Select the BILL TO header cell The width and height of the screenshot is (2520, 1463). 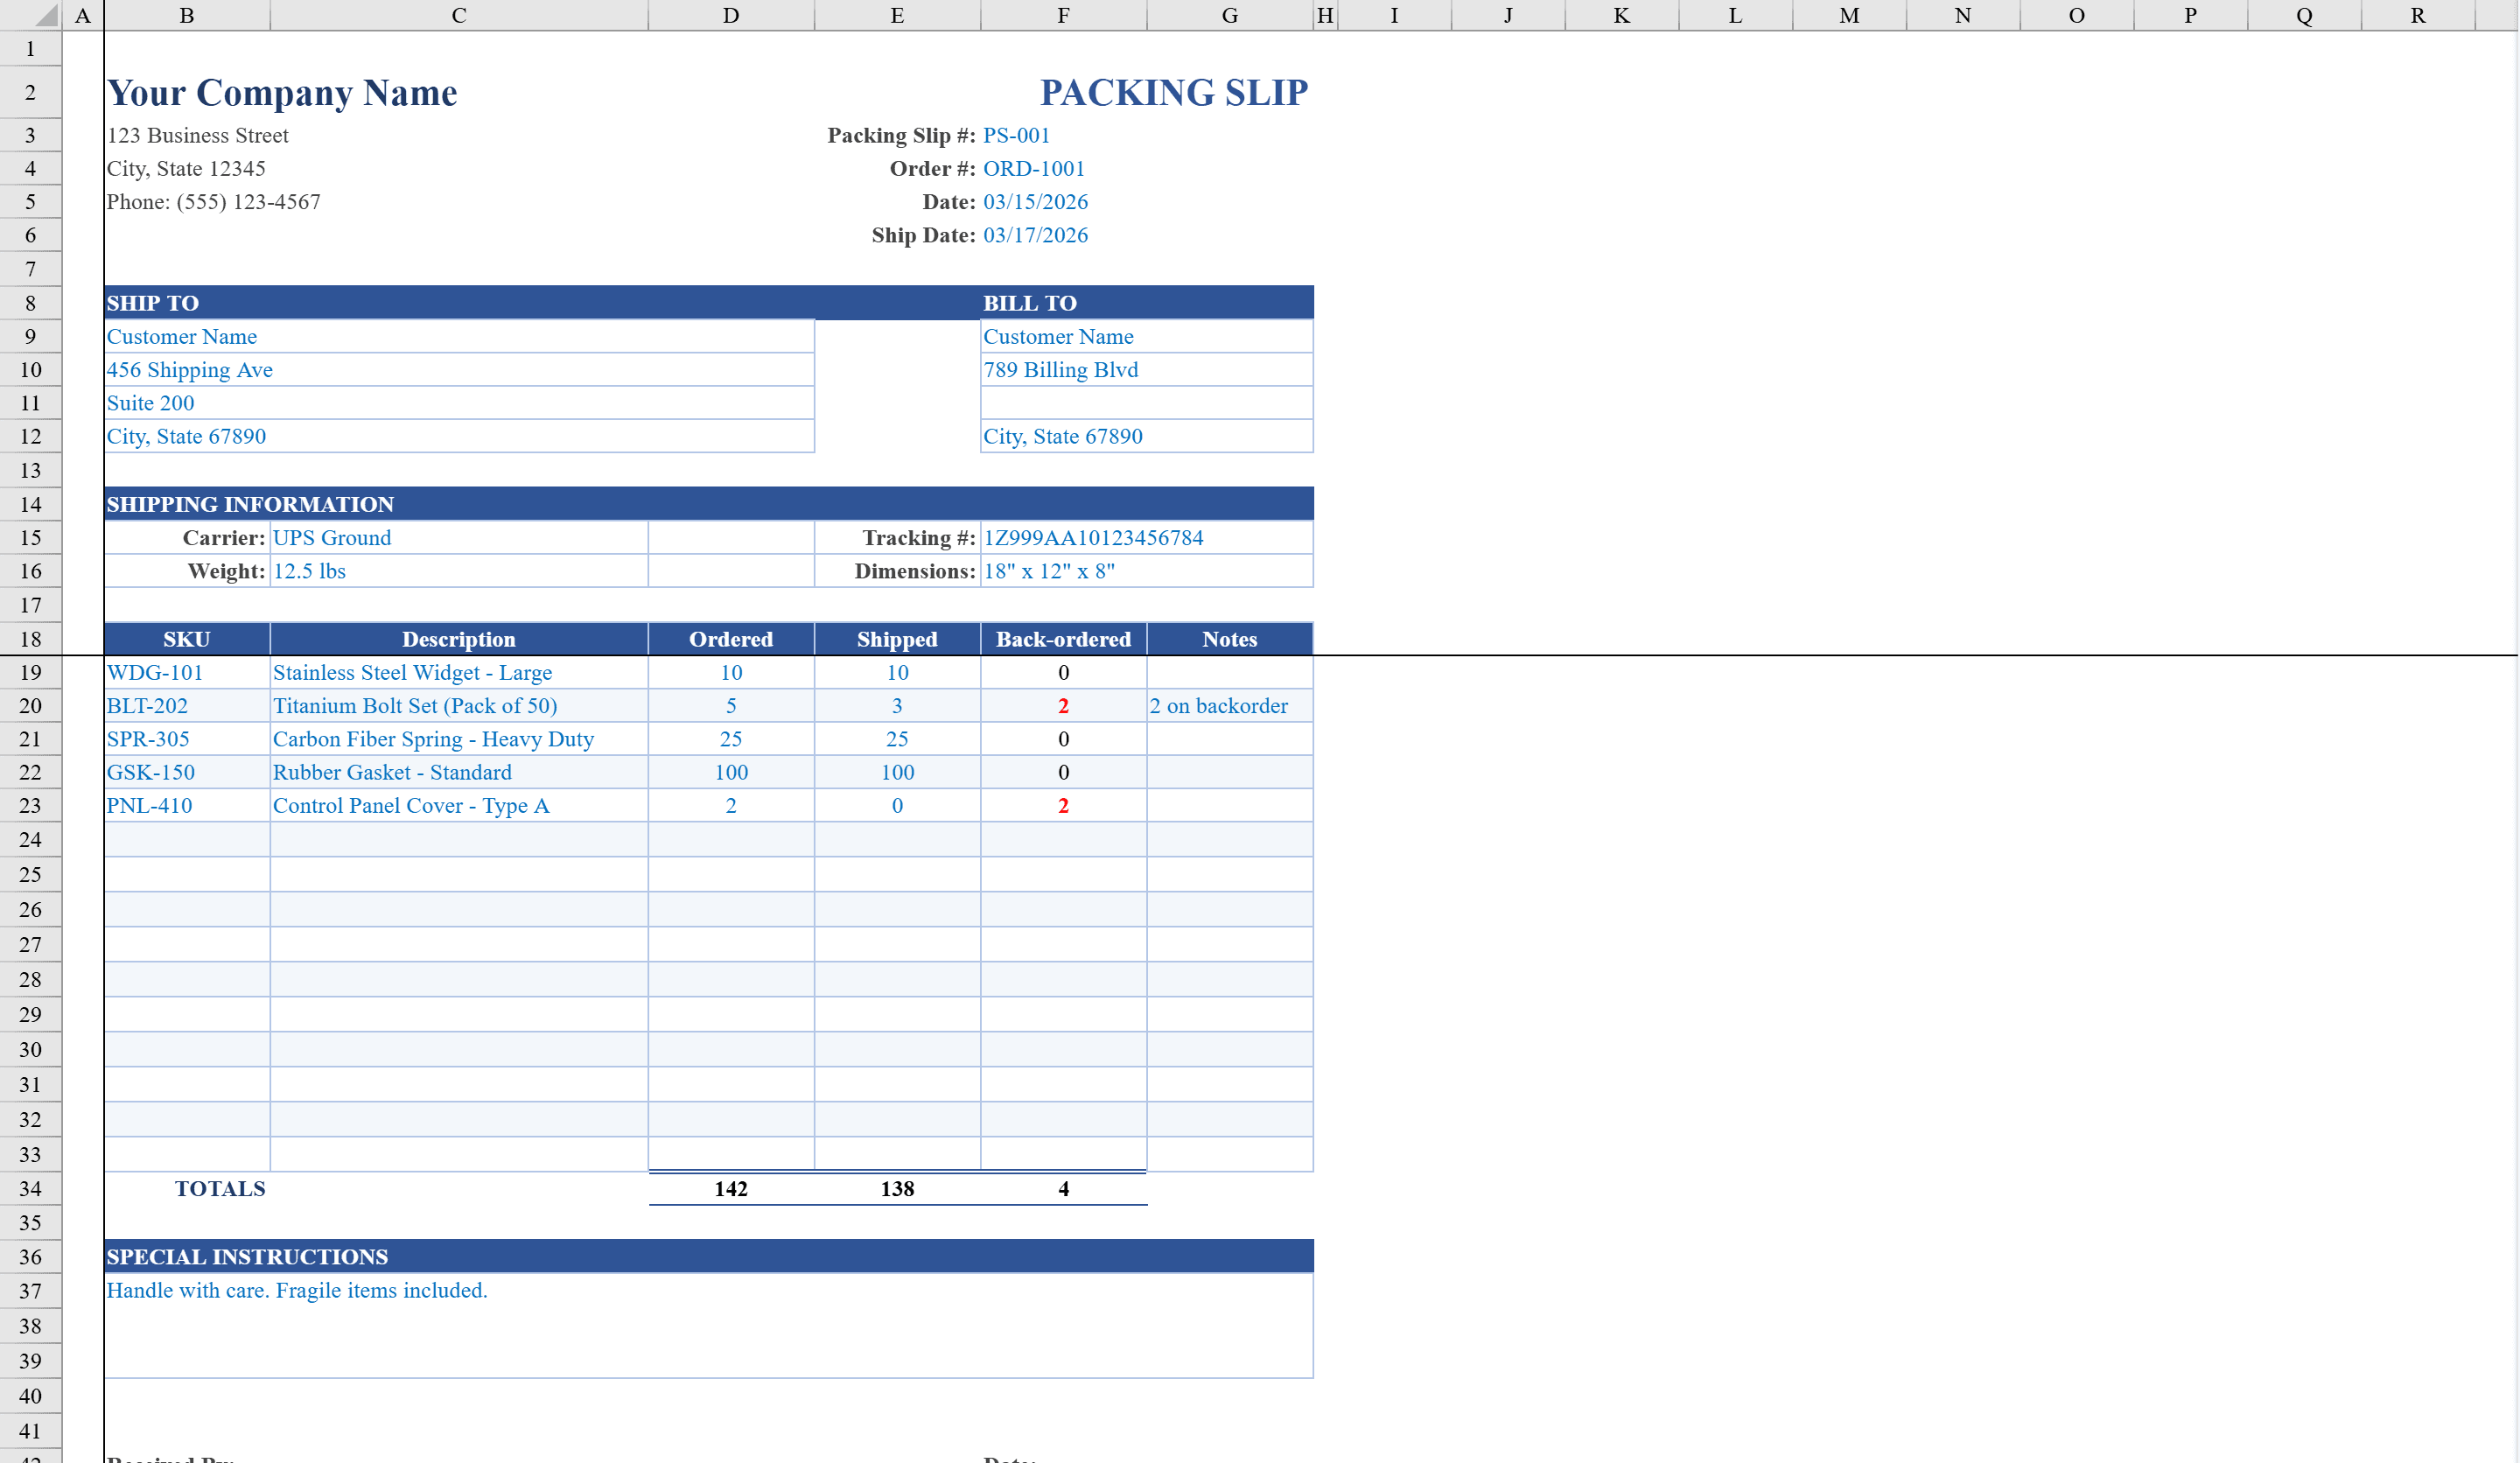click(x=1030, y=302)
